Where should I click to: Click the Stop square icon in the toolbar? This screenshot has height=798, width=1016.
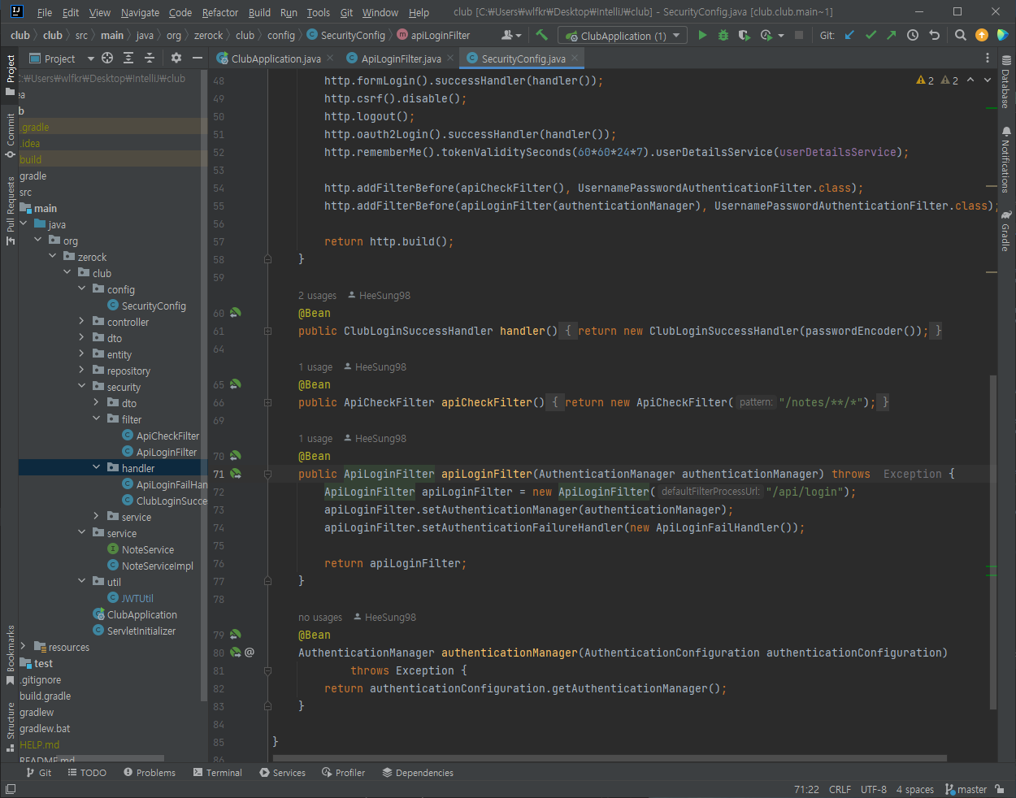[799, 35]
